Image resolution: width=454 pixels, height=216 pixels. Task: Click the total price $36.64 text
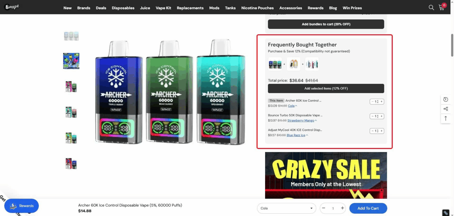pos(296,81)
